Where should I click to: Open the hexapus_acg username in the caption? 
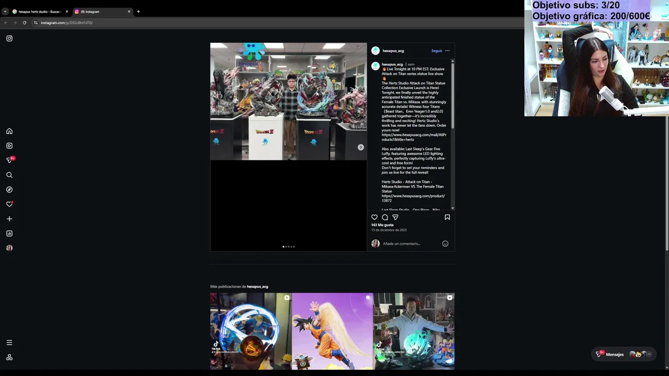[x=392, y=64]
